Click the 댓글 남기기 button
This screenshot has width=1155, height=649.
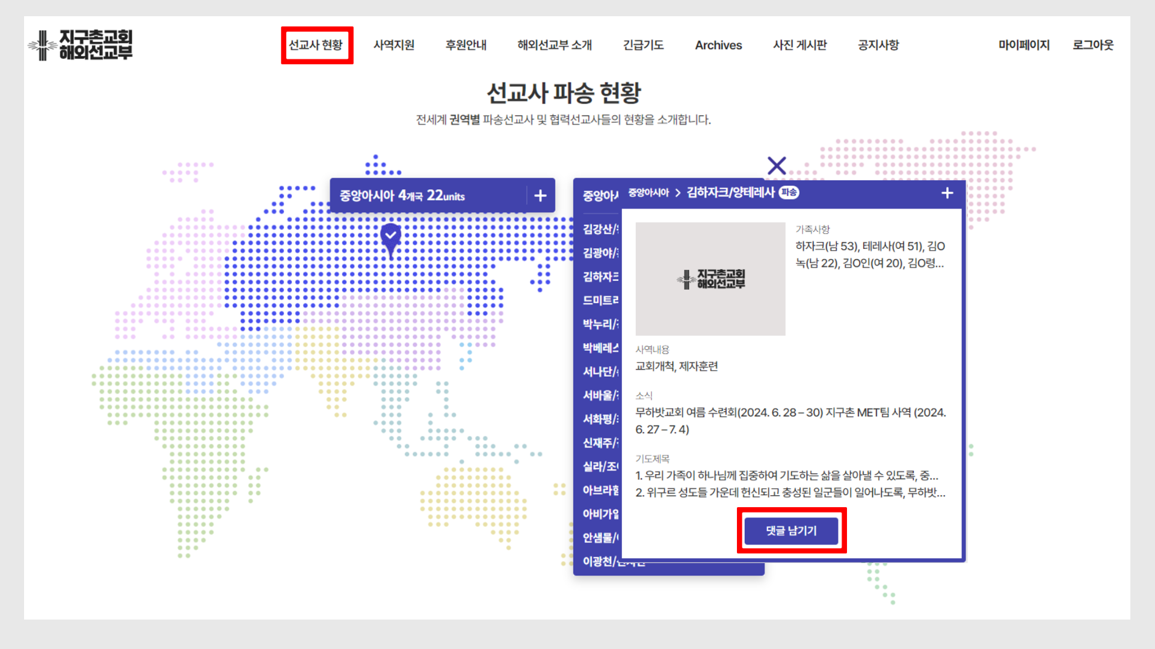pyautogui.click(x=791, y=531)
